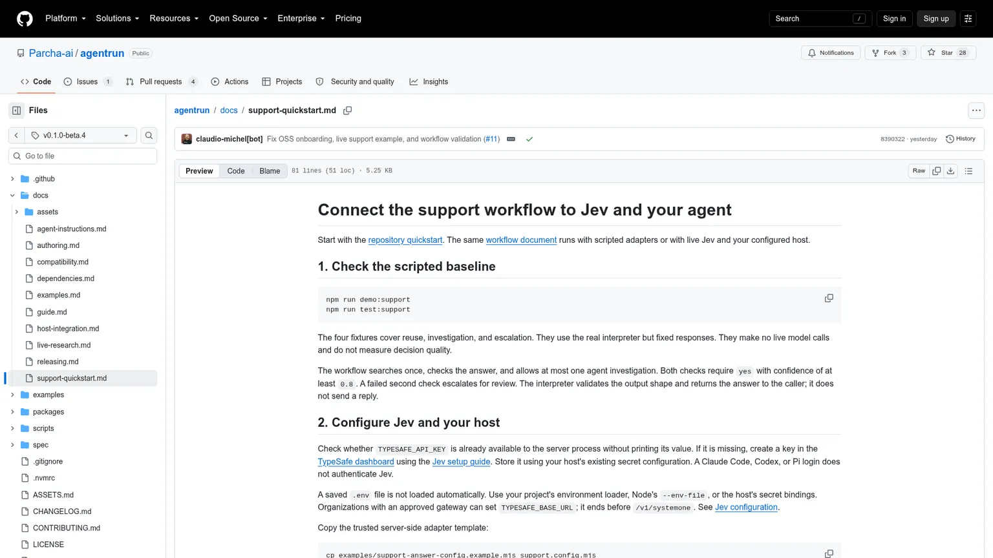Open the Notifications bell button
This screenshot has width=993, height=558.
click(x=831, y=53)
